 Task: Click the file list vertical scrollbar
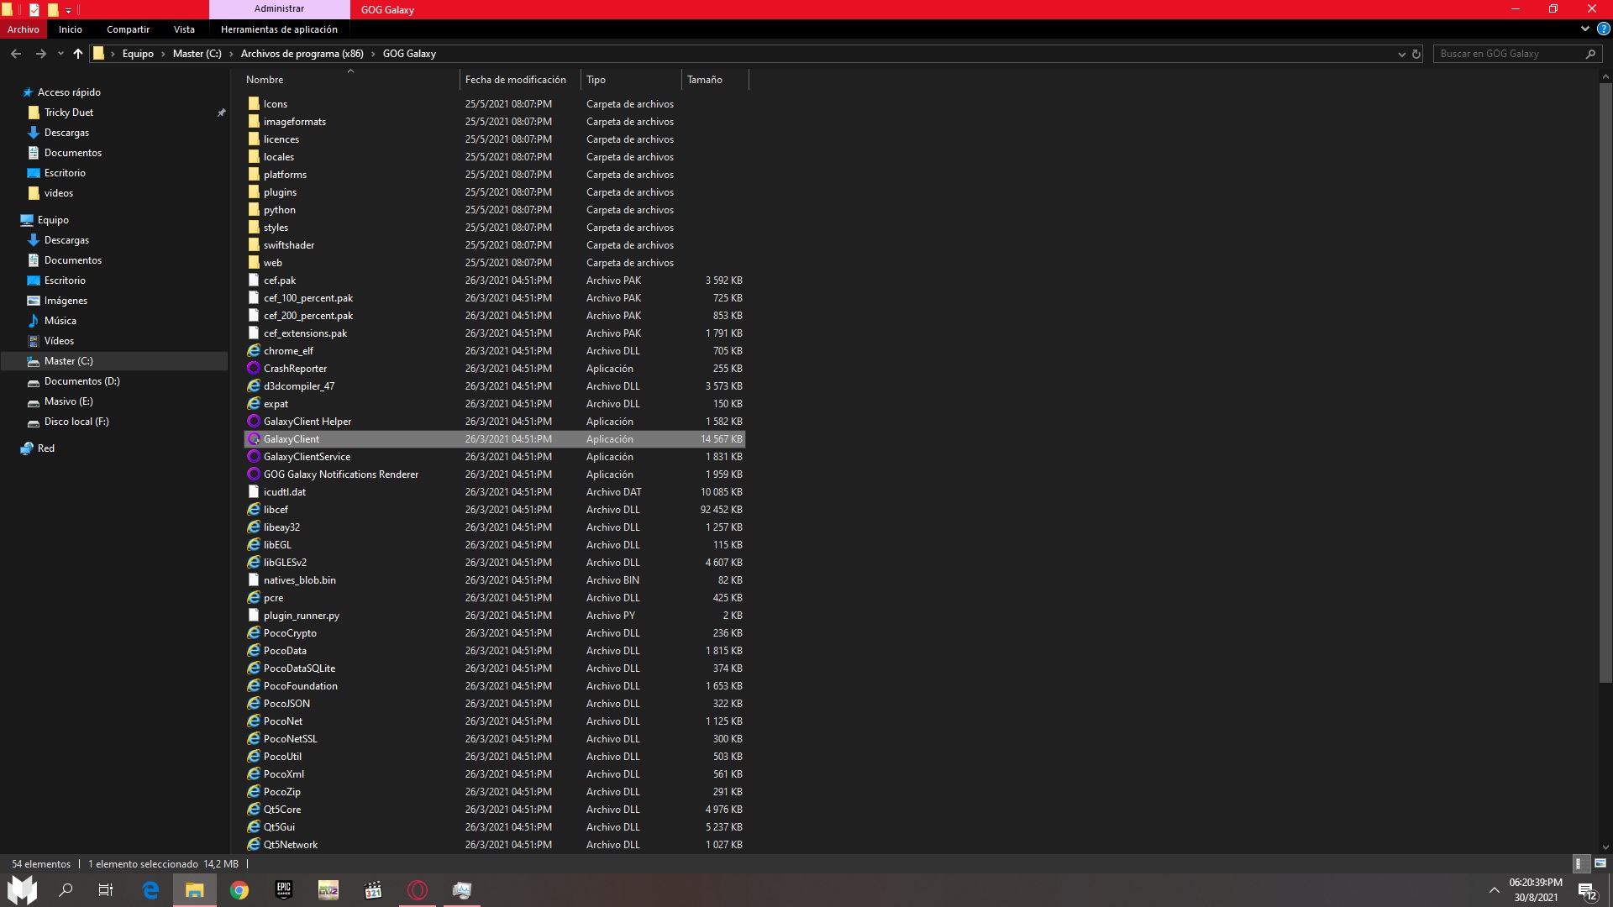coord(1605,382)
